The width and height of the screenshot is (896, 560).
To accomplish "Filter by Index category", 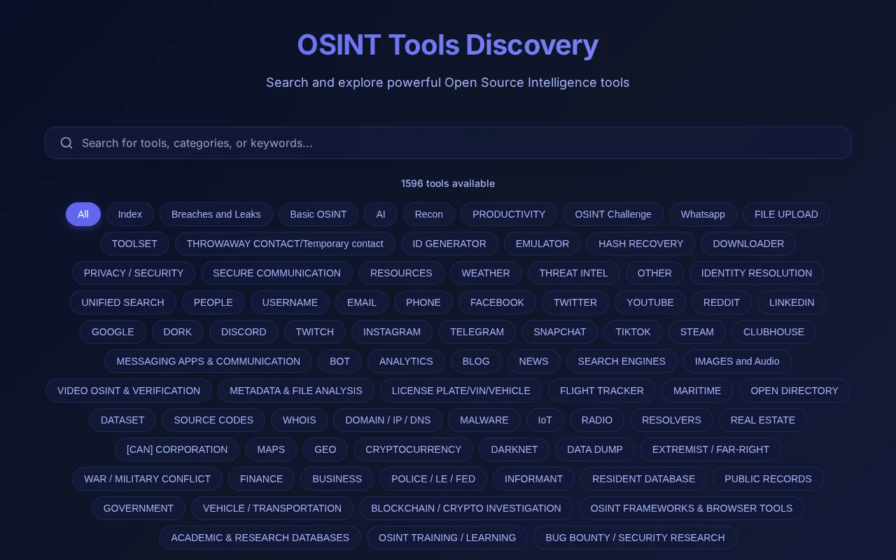I will (130, 214).
